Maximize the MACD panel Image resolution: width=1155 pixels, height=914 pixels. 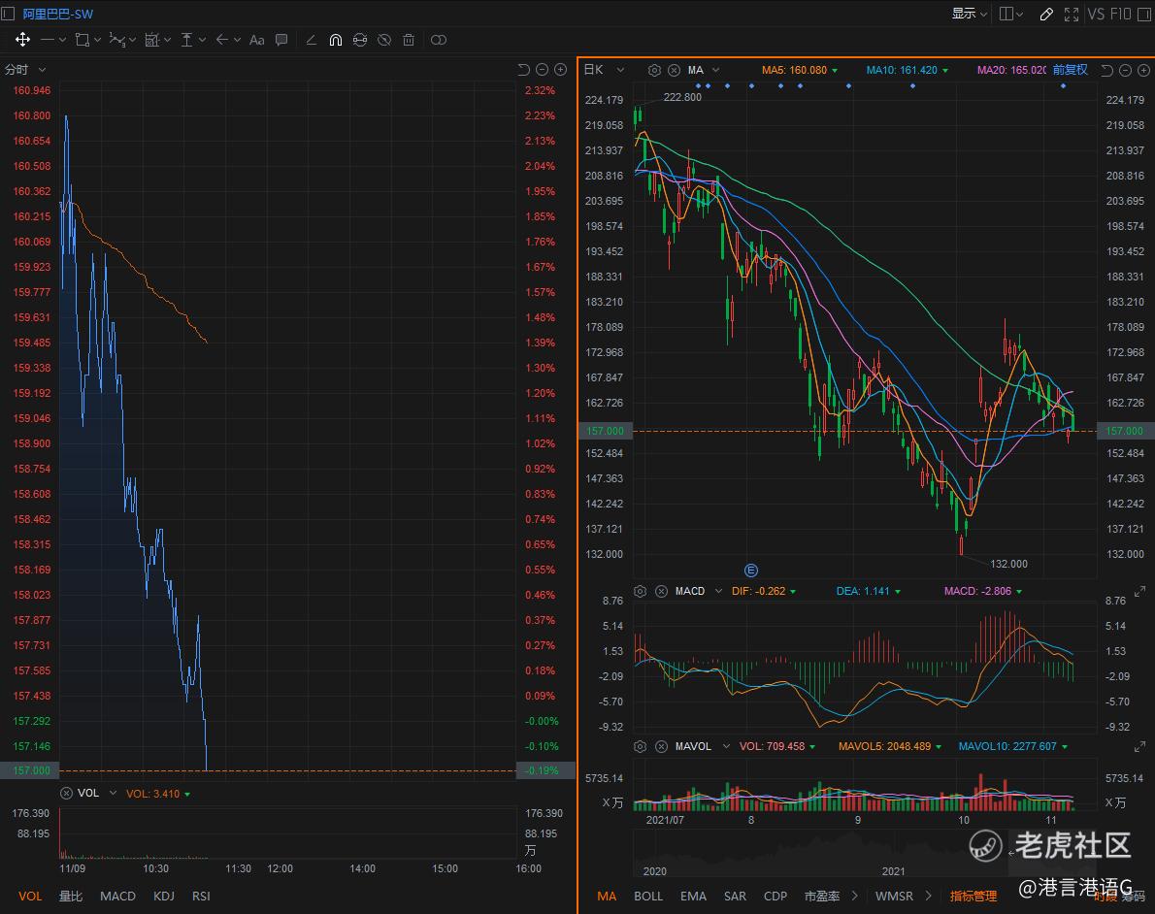(x=1139, y=592)
